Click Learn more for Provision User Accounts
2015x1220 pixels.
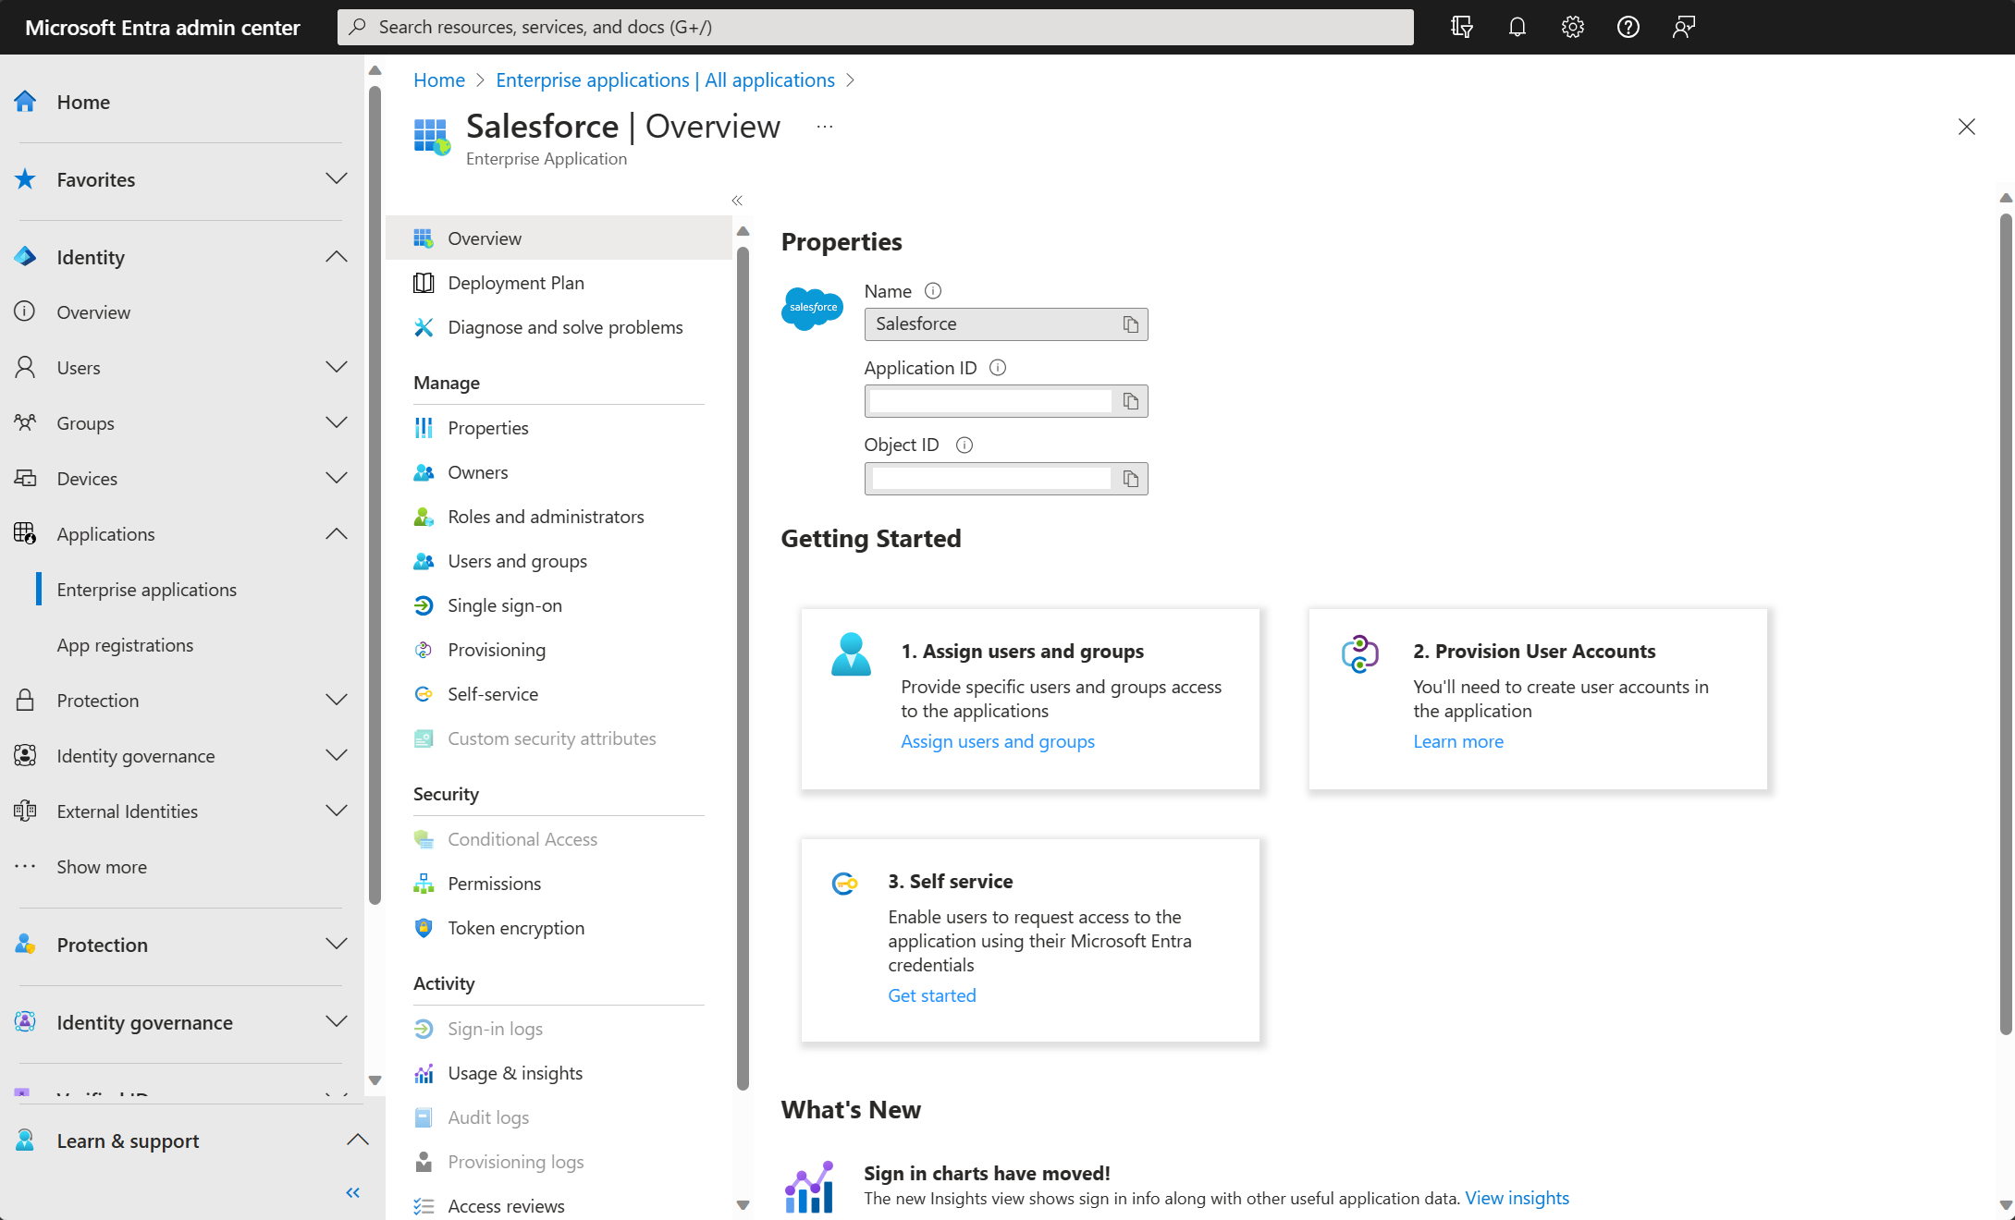[x=1456, y=741]
